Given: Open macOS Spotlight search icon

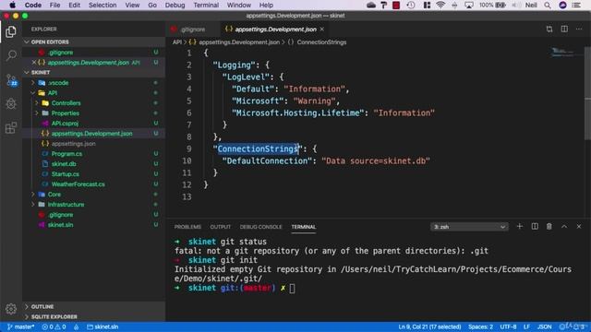Looking at the screenshot, I should click(548, 5).
